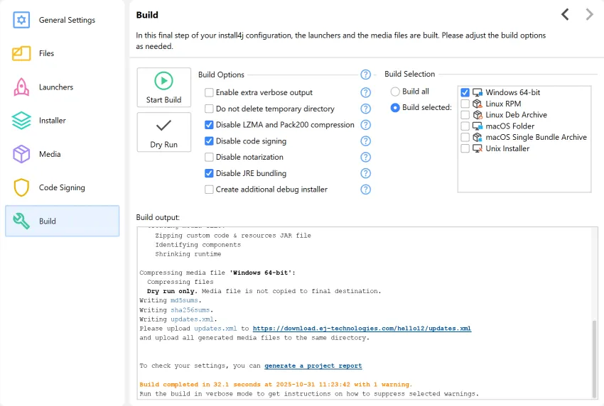Image resolution: width=604 pixels, height=406 pixels.
Task: Click the Build completed warning line
Action: (x=276, y=385)
